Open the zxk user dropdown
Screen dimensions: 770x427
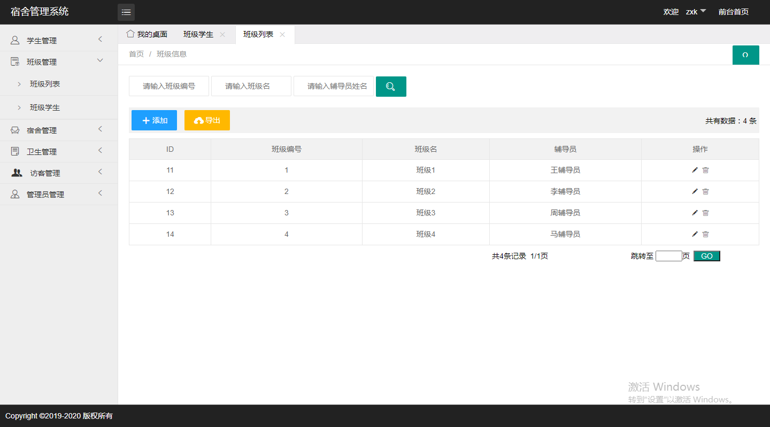696,12
